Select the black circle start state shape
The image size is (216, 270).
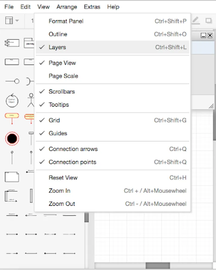point(12,139)
